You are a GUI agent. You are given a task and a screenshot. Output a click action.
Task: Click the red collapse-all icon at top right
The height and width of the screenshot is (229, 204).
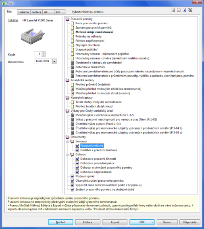(x=179, y=10)
